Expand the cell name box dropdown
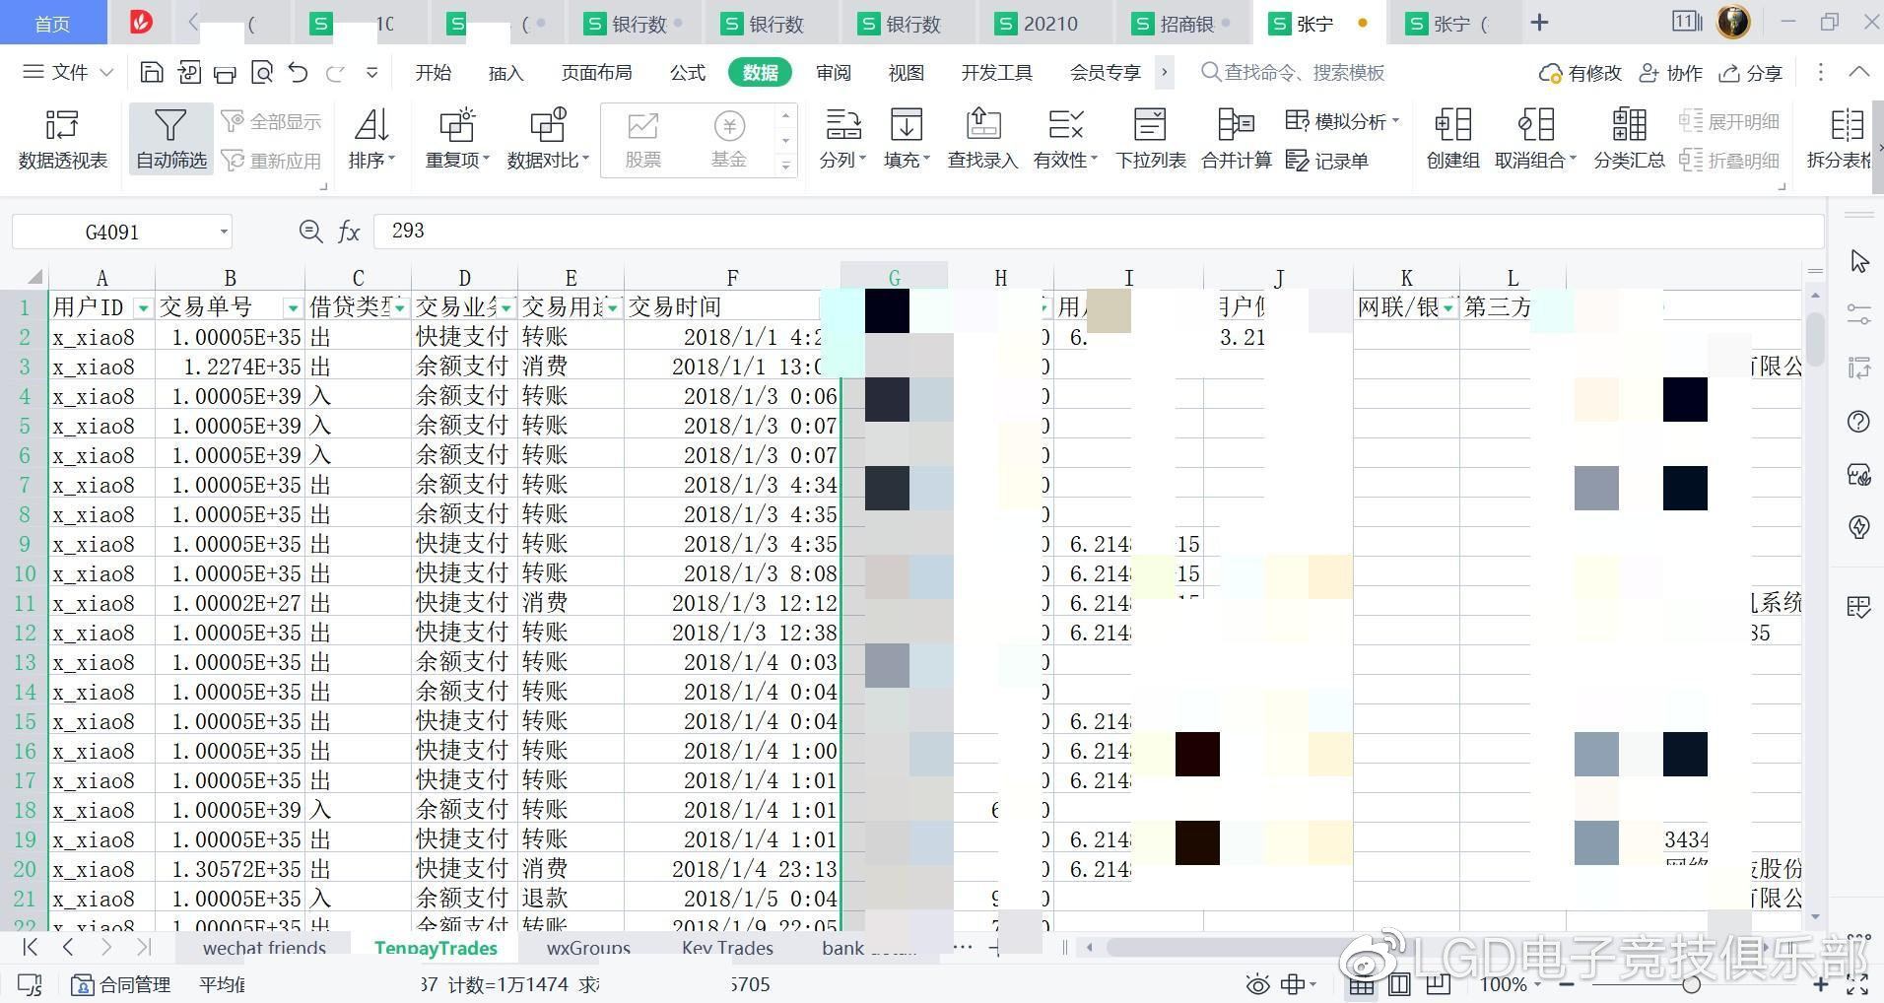This screenshot has height=1003, width=1884. tap(224, 233)
